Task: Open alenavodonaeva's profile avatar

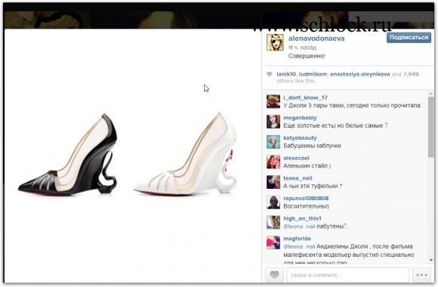Action: click(x=275, y=42)
